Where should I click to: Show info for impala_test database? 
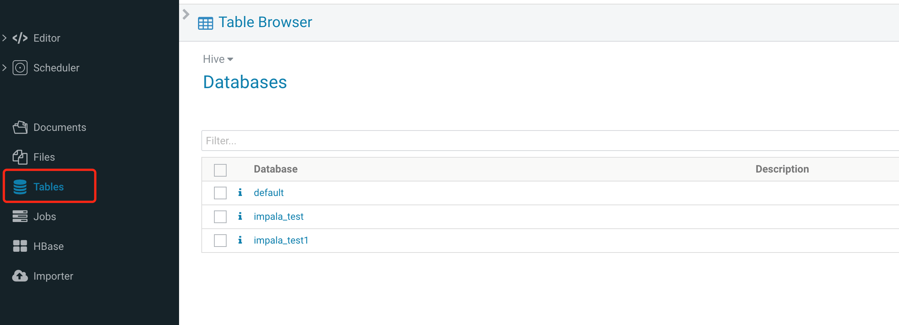pyautogui.click(x=240, y=216)
